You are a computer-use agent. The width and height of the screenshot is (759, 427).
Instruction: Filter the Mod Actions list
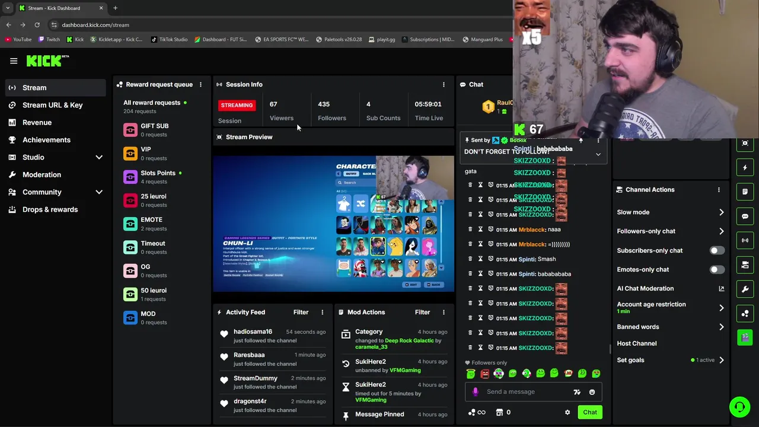[422, 313]
